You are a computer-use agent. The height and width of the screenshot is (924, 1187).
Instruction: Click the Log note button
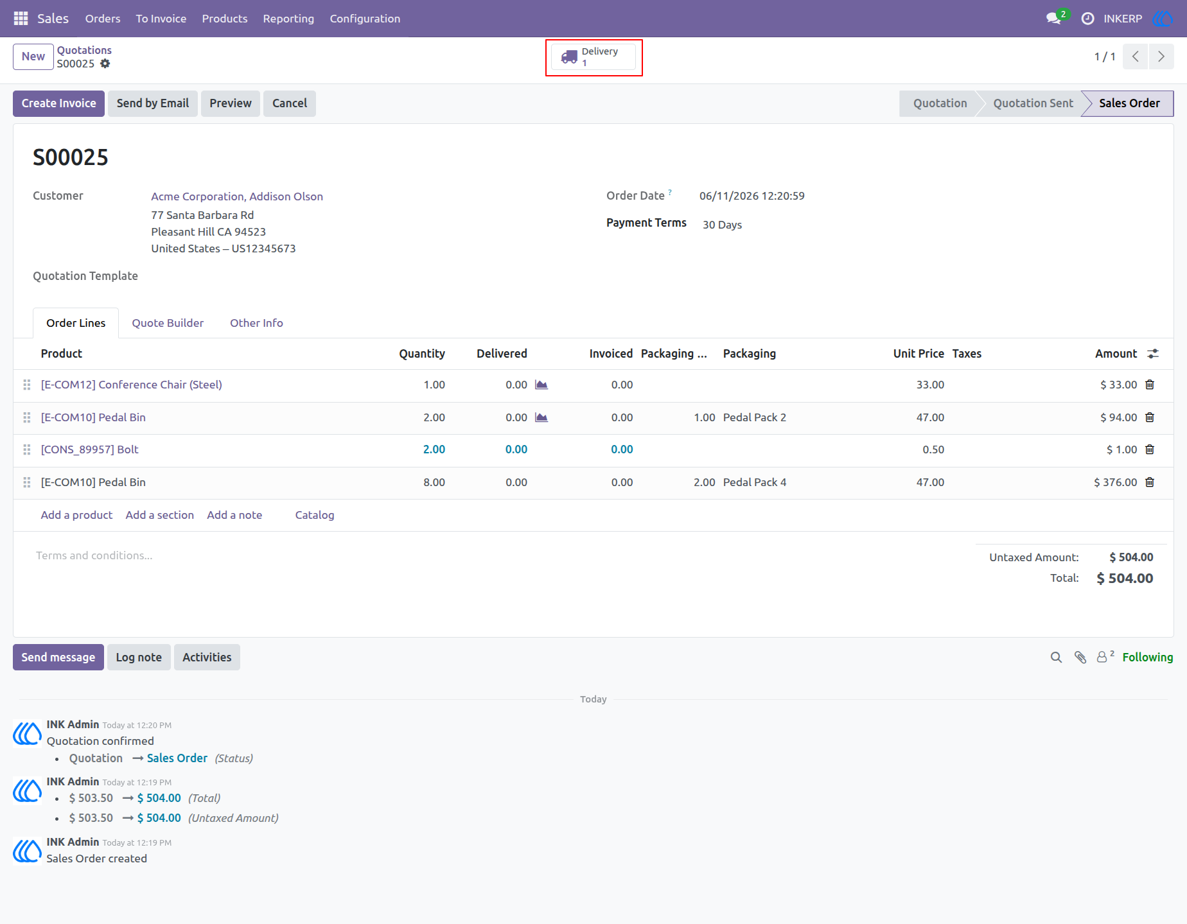139,658
